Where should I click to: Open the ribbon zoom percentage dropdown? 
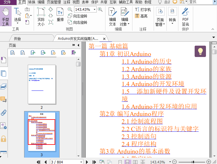coord(94,9)
